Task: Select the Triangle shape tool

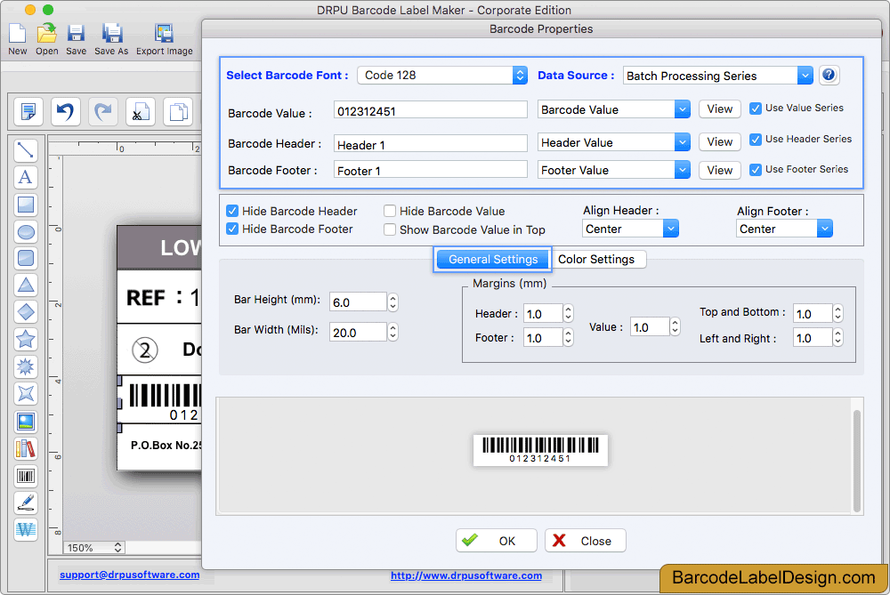Action: [x=26, y=285]
